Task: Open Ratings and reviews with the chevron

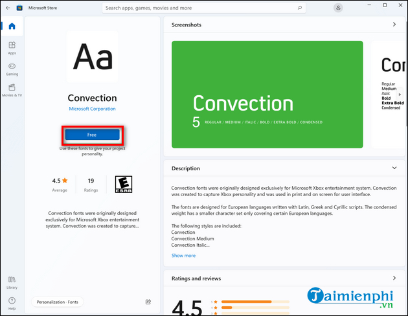Action: coord(394,278)
